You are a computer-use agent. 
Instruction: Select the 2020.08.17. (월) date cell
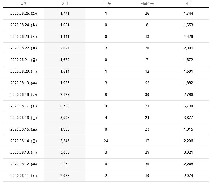click(24, 106)
